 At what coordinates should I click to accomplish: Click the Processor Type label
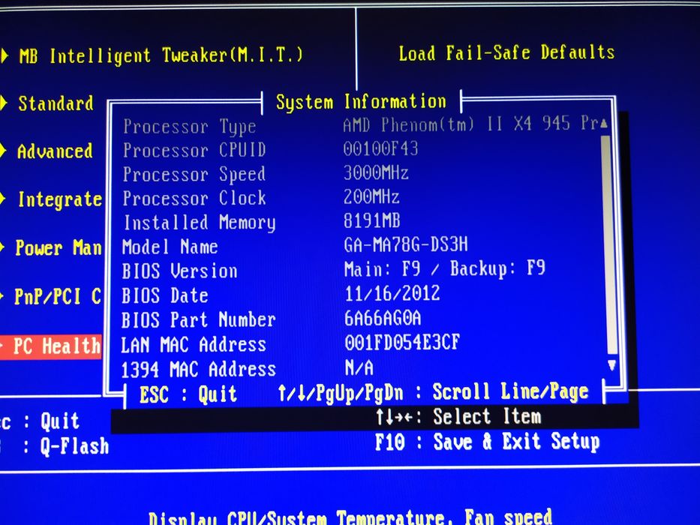(x=190, y=127)
